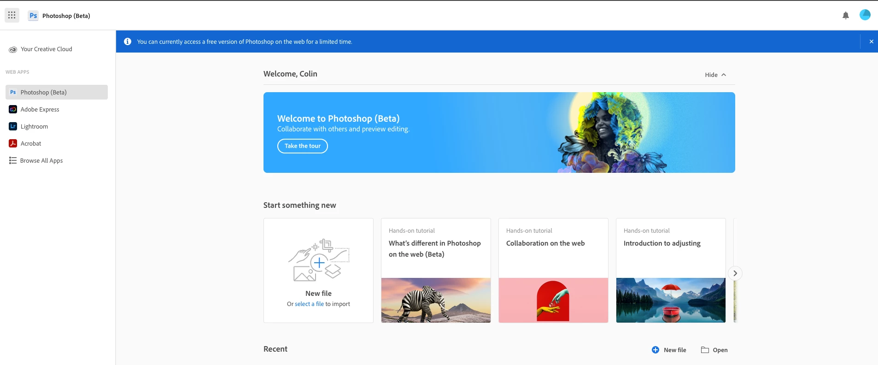This screenshot has height=365, width=878.
Task: Open Your Creative Cloud
Action: (x=47, y=49)
